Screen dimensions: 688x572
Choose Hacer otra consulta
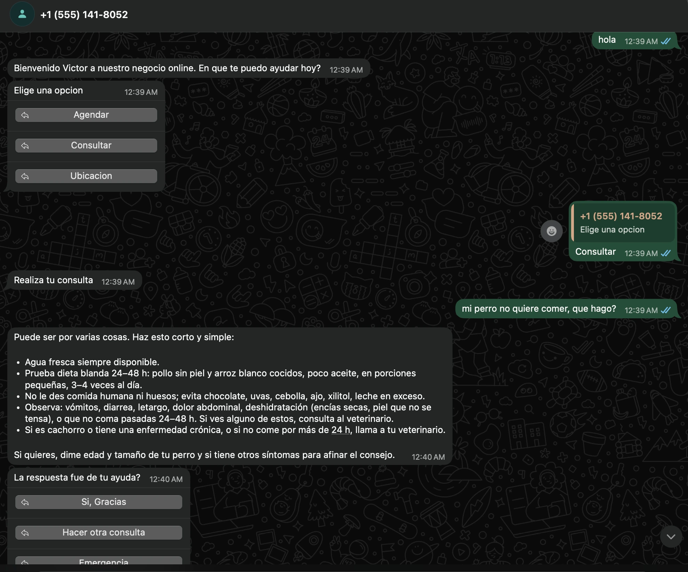[98, 532]
